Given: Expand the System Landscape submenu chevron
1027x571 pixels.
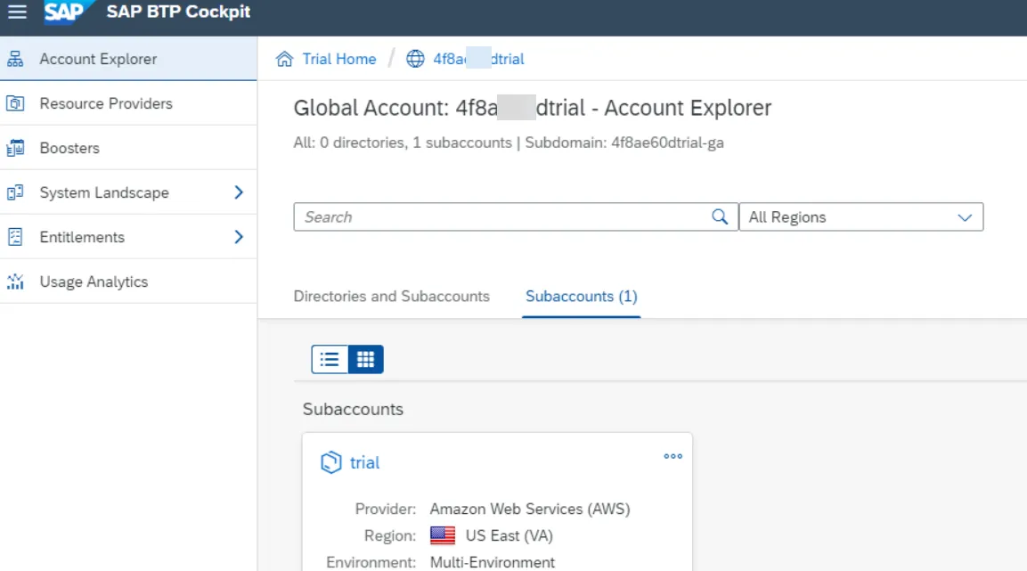Looking at the screenshot, I should click(239, 192).
